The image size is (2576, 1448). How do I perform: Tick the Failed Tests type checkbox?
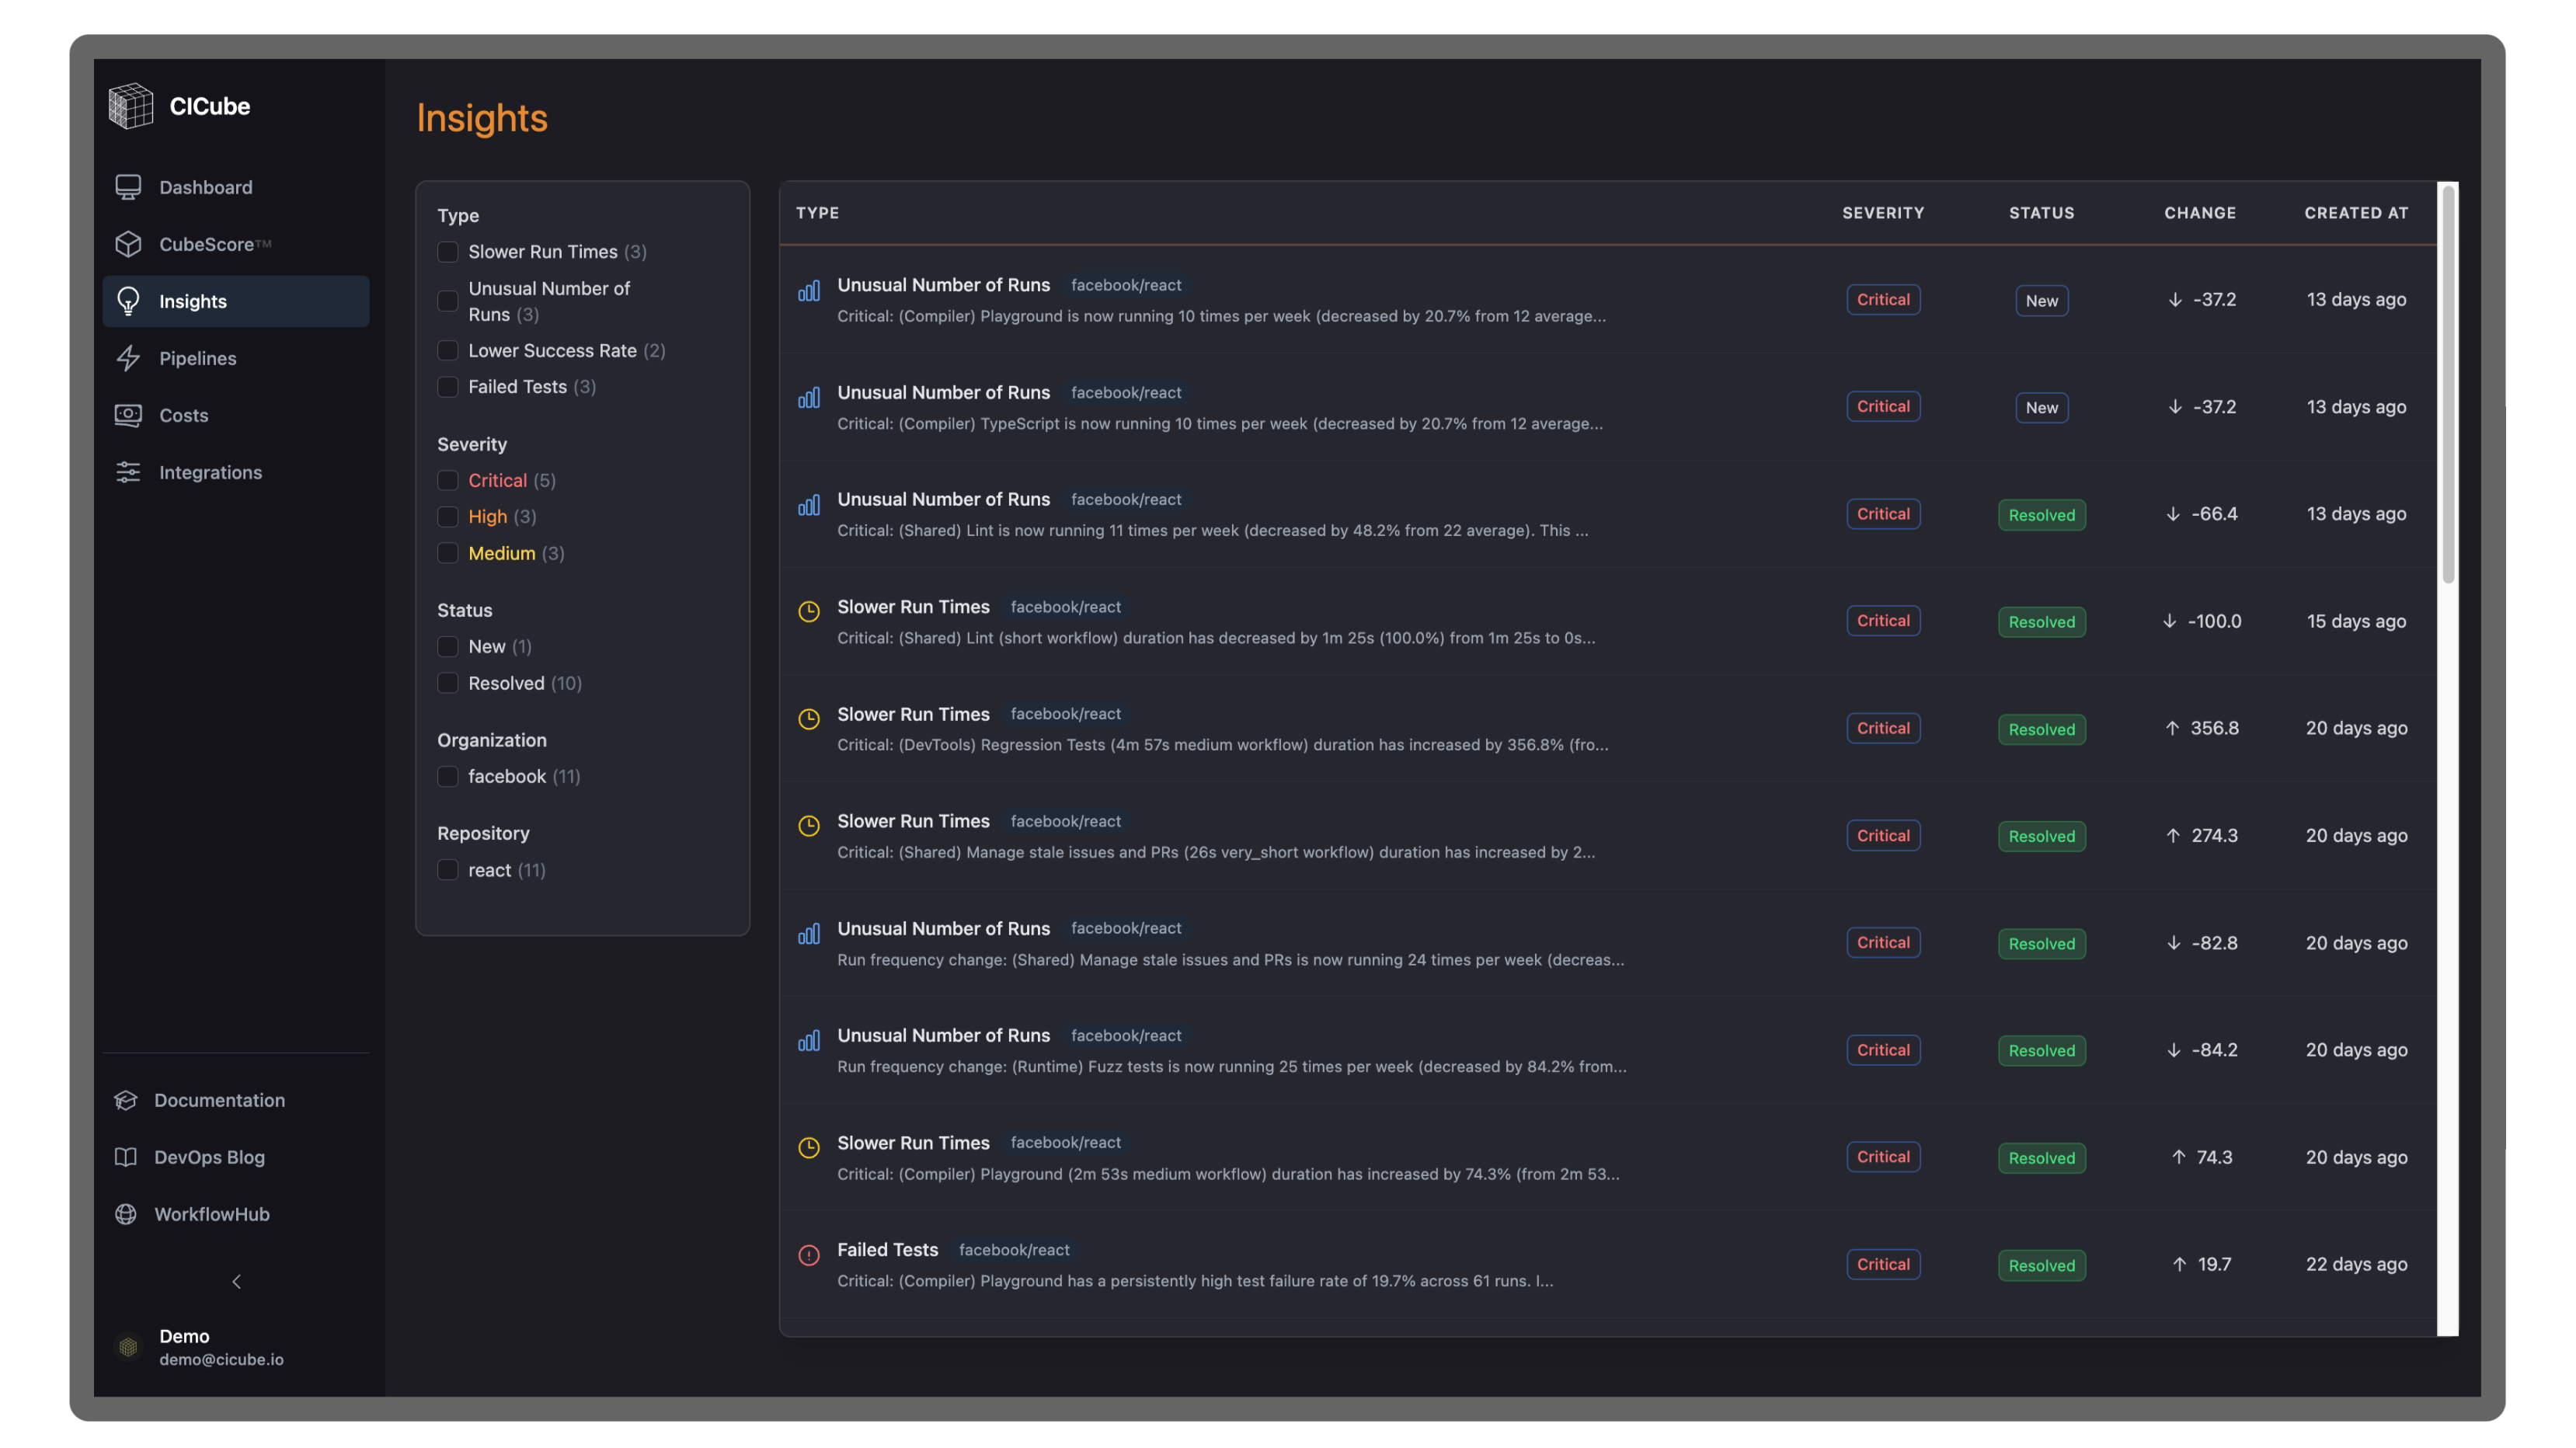pyautogui.click(x=448, y=387)
